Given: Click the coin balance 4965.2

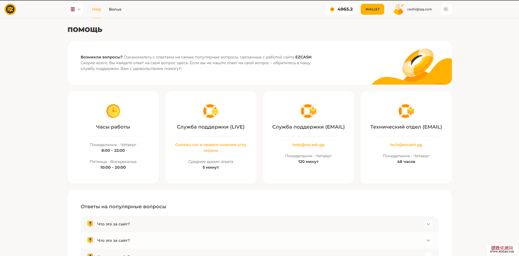Looking at the screenshot, I should [x=341, y=9].
